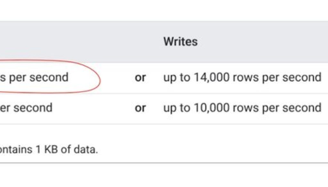Select the "up to 14,000 rows per second" cell
The width and height of the screenshot is (328, 187).
[x=242, y=78]
